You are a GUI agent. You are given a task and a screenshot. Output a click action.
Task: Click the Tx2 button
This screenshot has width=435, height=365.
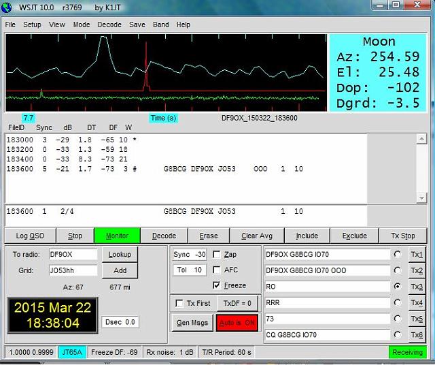point(417,270)
